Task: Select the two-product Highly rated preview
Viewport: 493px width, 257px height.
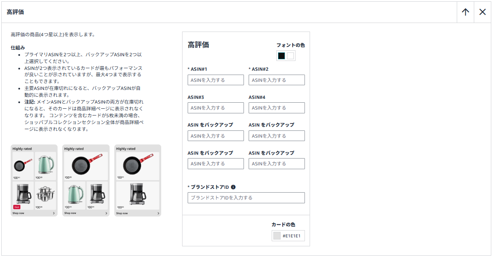Action: pyautogui.click(x=138, y=180)
